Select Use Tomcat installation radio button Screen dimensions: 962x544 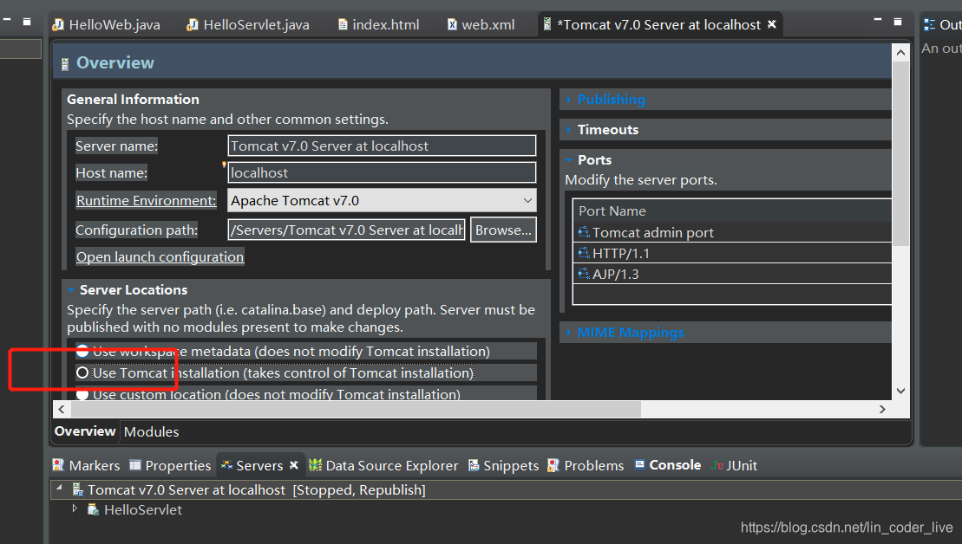pos(82,372)
